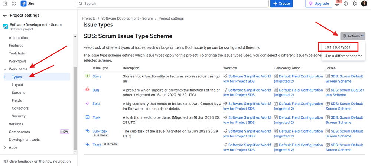Screen dimensions: 371x166
Task: Select Security under Work items
Action: 19,116
